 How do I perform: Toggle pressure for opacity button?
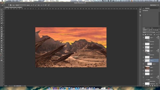click(x=36, y=5)
